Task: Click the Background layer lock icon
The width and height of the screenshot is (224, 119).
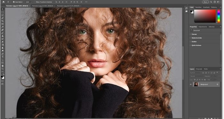Action: pyautogui.click(x=217, y=84)
